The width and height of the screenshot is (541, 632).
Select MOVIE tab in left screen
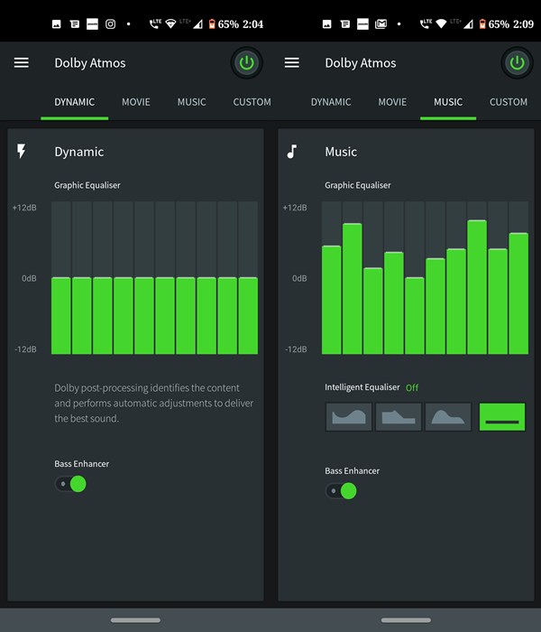point(136,102)
